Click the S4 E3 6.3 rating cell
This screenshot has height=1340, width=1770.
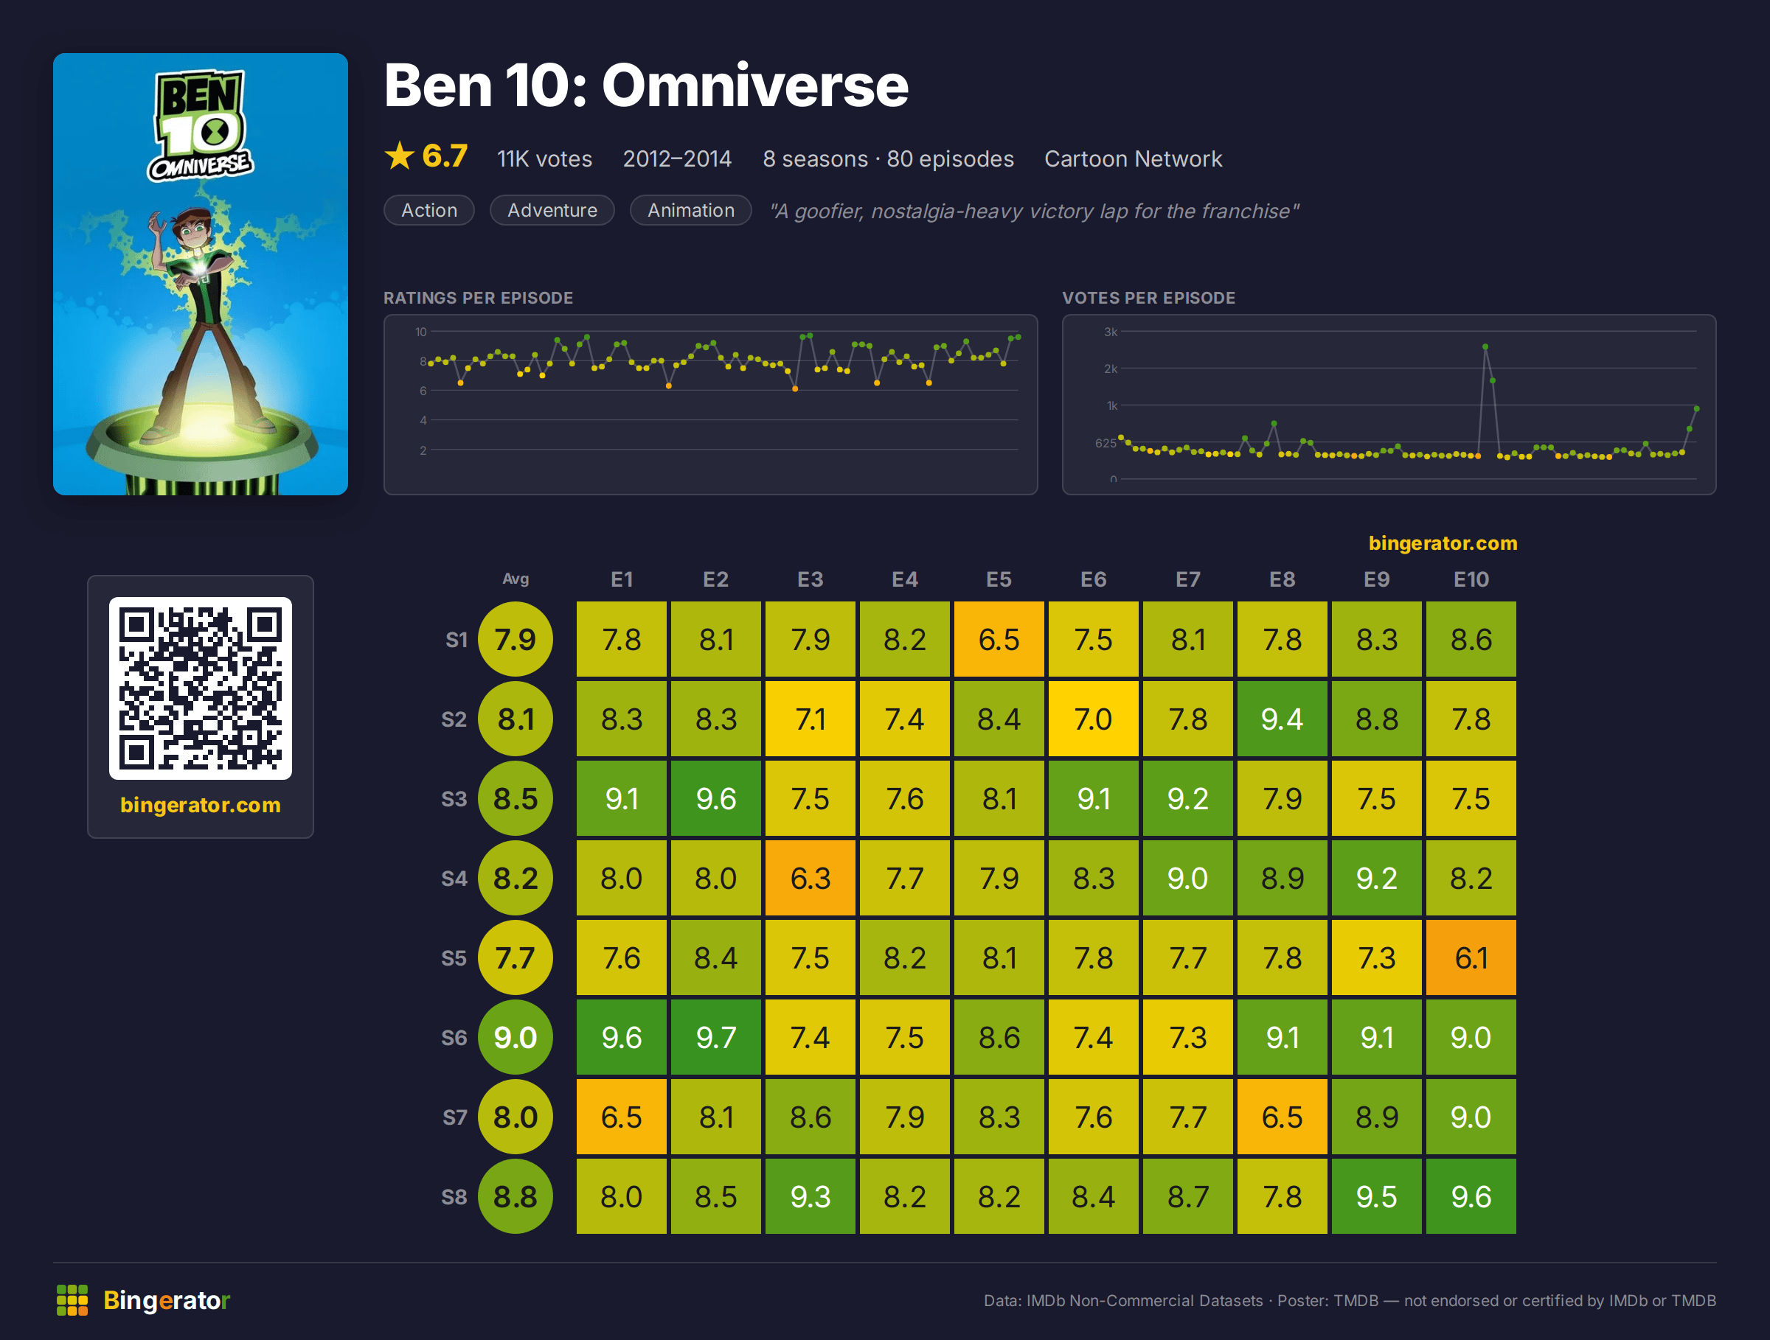(810, 878)
